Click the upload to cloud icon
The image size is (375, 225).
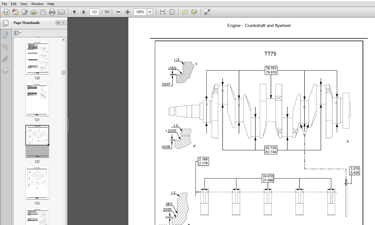tap(34, 12)
